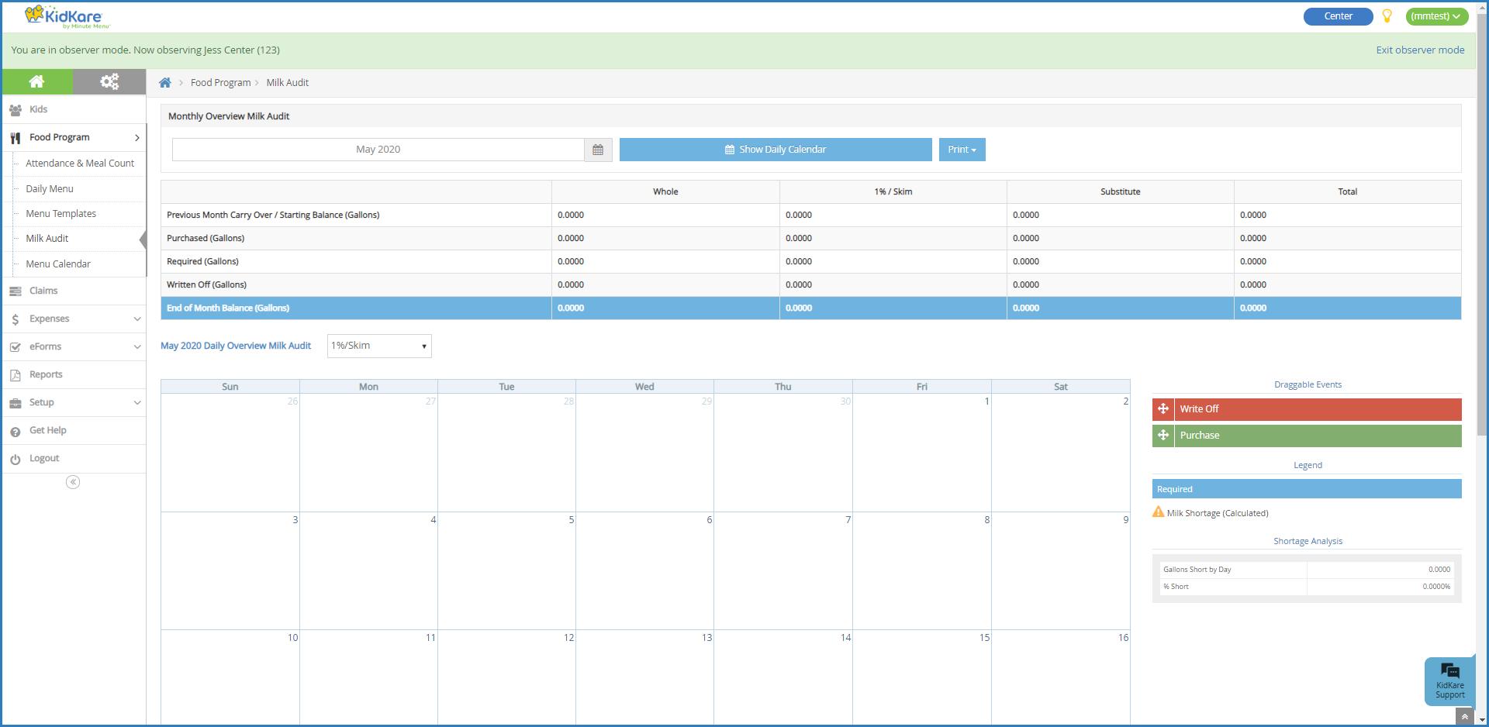Screen dimensions: 1489x727
Task: Click Written Off (Gallons) row label
Action: (x=206, y=285)
